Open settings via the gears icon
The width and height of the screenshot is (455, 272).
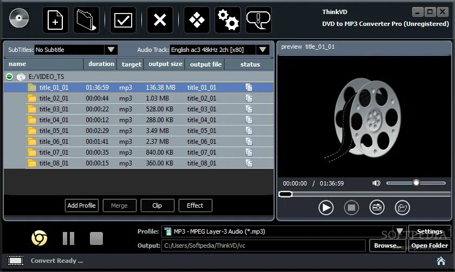click(228, 20)
